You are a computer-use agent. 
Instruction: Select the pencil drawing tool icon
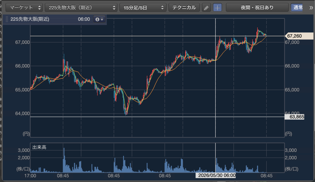point(207,8)
